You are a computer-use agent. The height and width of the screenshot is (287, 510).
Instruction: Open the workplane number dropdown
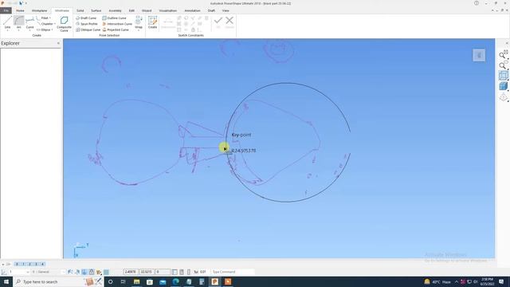point(18,272)
